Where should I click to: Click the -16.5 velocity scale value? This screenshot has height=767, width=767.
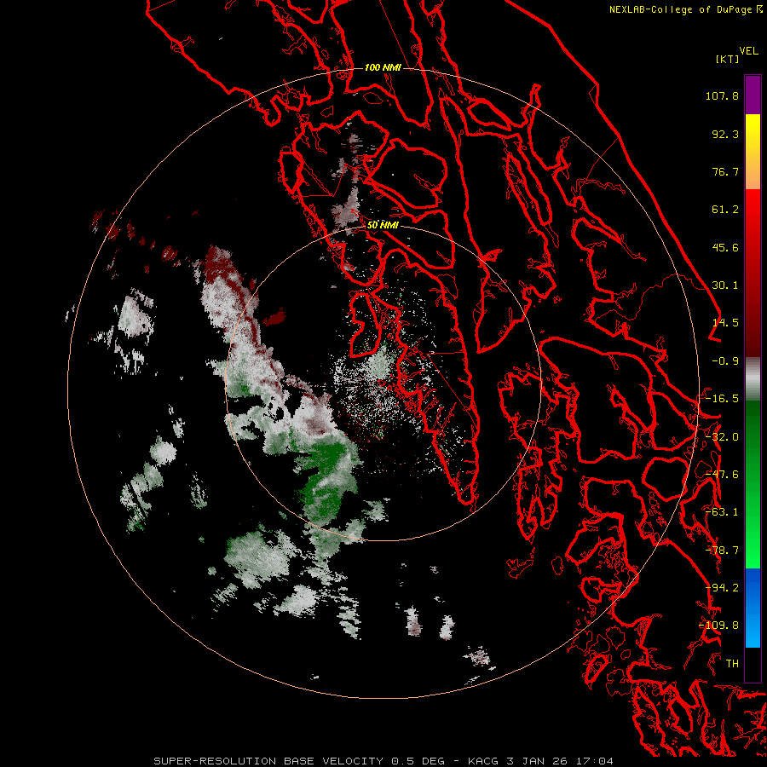coord(722,399)
